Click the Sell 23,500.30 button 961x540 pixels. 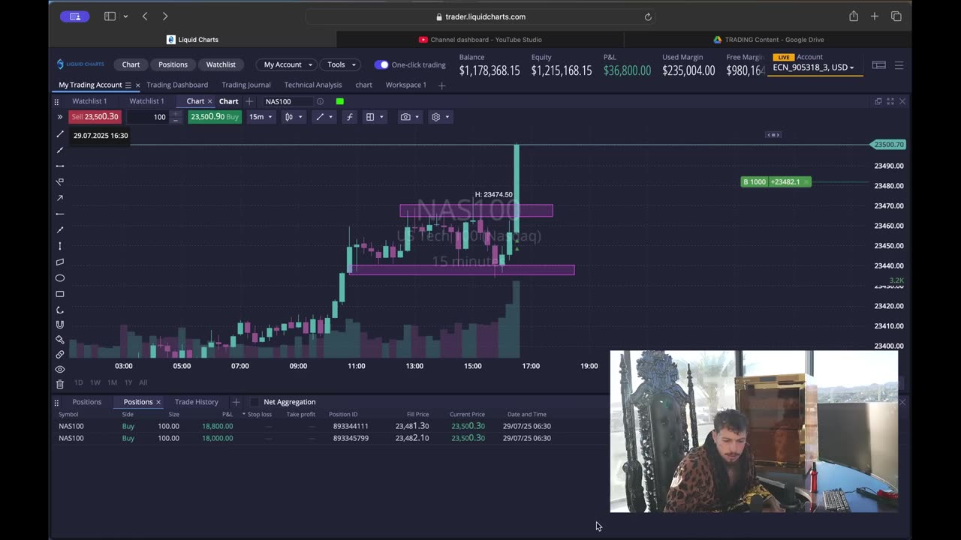[x=95, y=117]
